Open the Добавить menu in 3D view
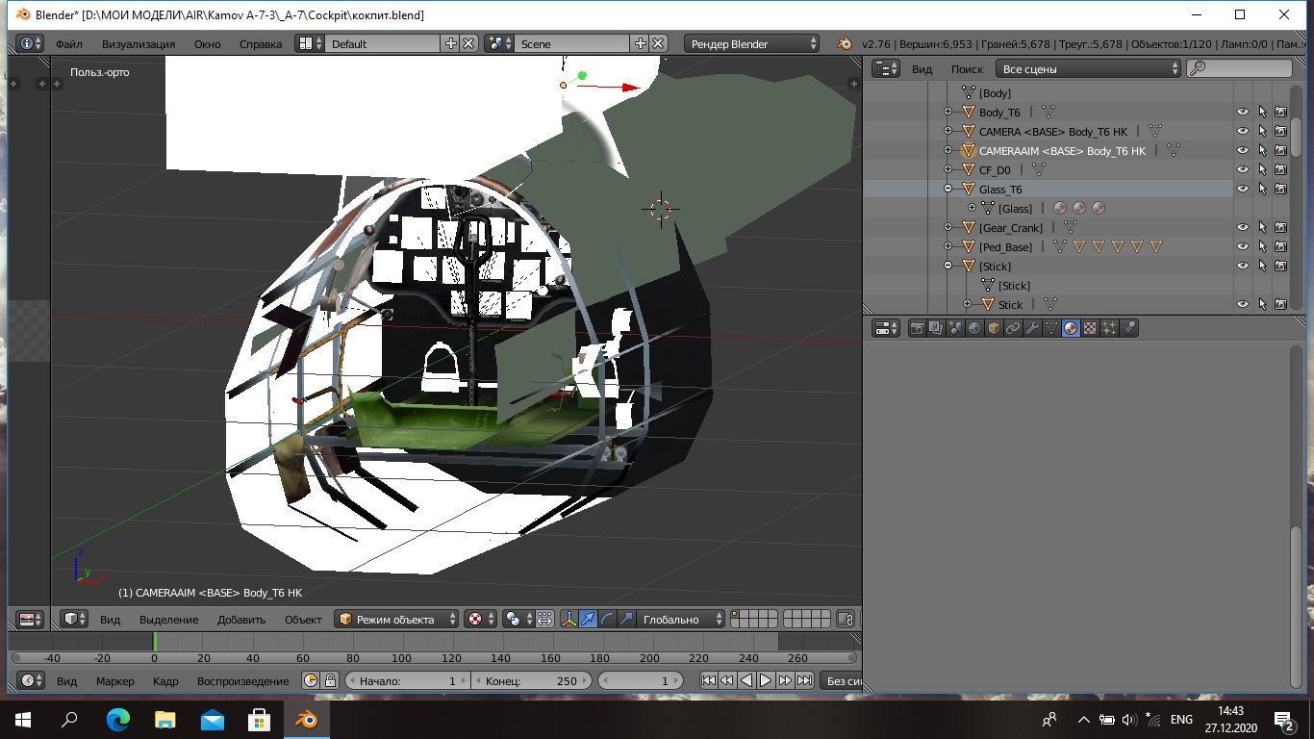 [240, 620]
